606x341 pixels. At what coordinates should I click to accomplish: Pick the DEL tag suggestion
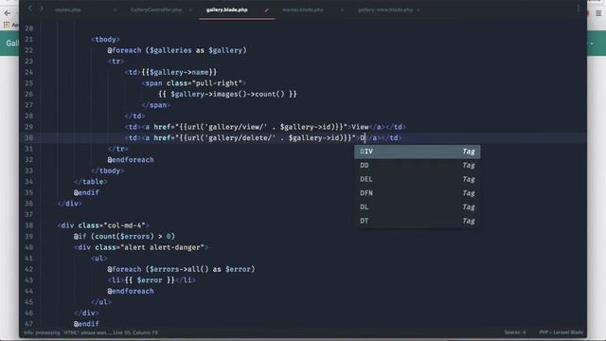point(418,179)
